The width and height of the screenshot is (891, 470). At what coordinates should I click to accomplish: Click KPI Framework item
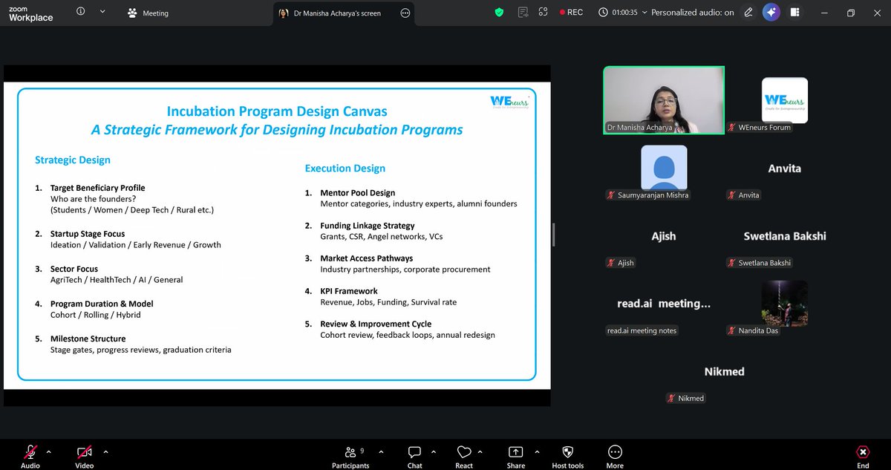coord(349,291)
